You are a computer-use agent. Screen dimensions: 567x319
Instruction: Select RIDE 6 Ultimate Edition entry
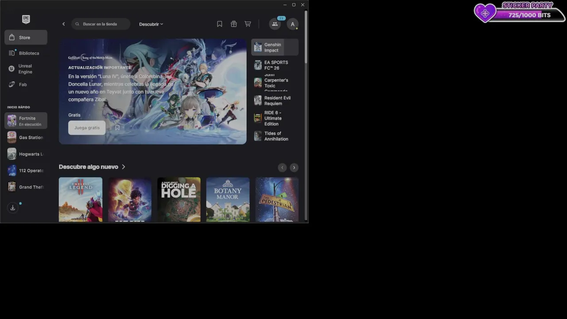pos(275,118)
